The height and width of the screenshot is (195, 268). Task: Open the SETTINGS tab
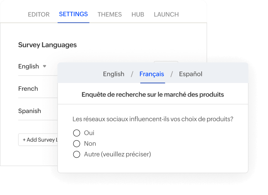(73, 14)
